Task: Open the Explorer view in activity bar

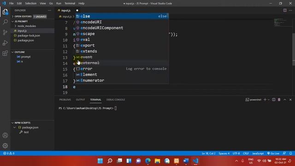Action: pyautogui.click(x=5, y=12)
